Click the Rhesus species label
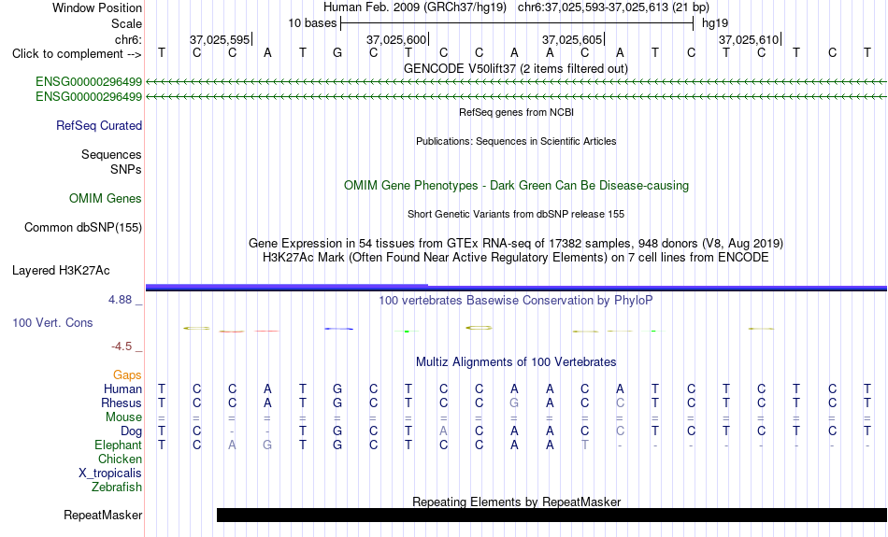This screenshot has height=537, width=888. point(122,403)
